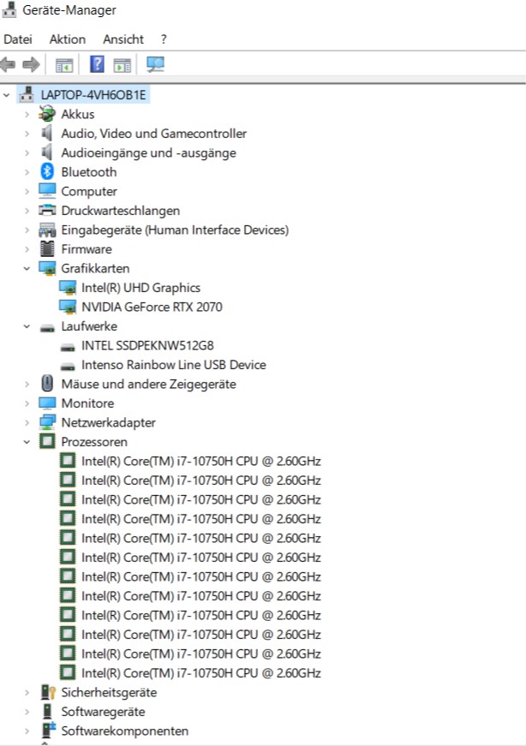
Task: Select the Computer category label
Action: (89, 191)
